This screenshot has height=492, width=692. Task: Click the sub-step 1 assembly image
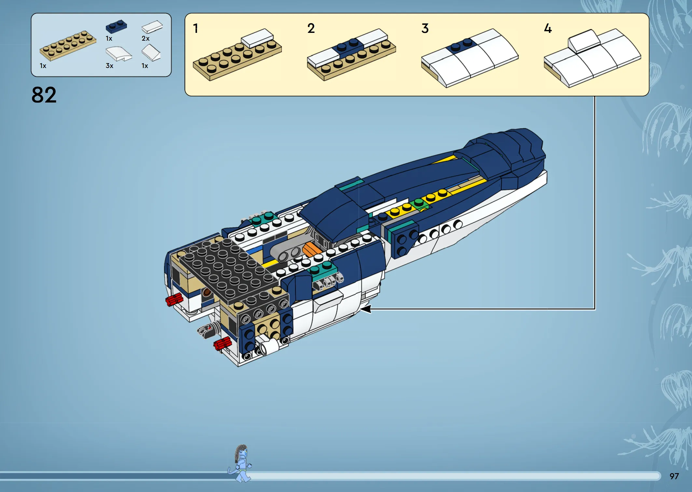pyautogui.click(x=237, y=55)
